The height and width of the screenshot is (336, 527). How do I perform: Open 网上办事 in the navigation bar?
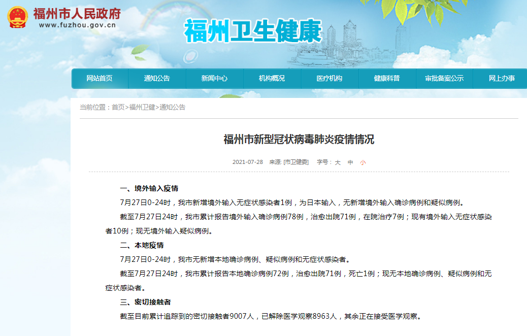click(x=502, y=78)
